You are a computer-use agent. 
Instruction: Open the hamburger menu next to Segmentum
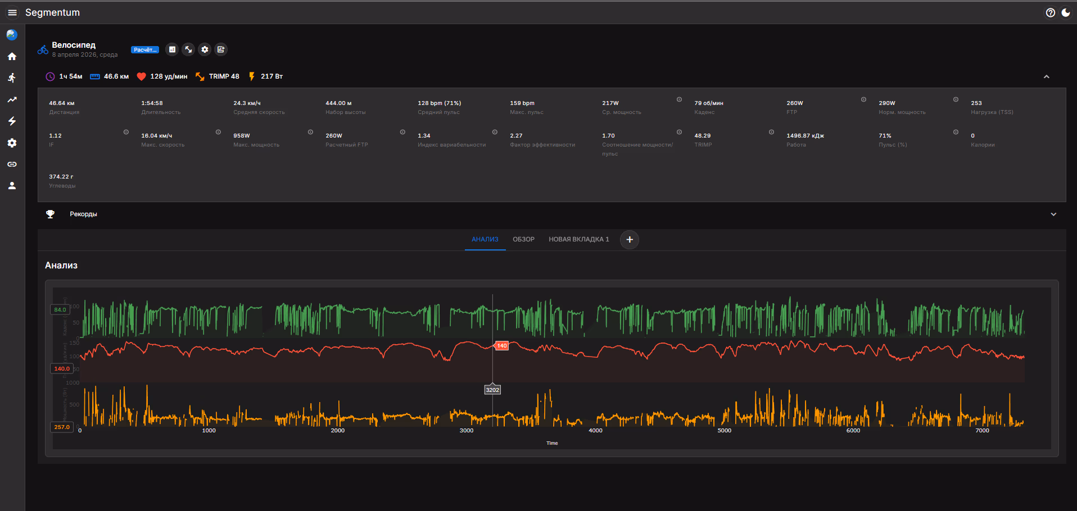[12, 12]
